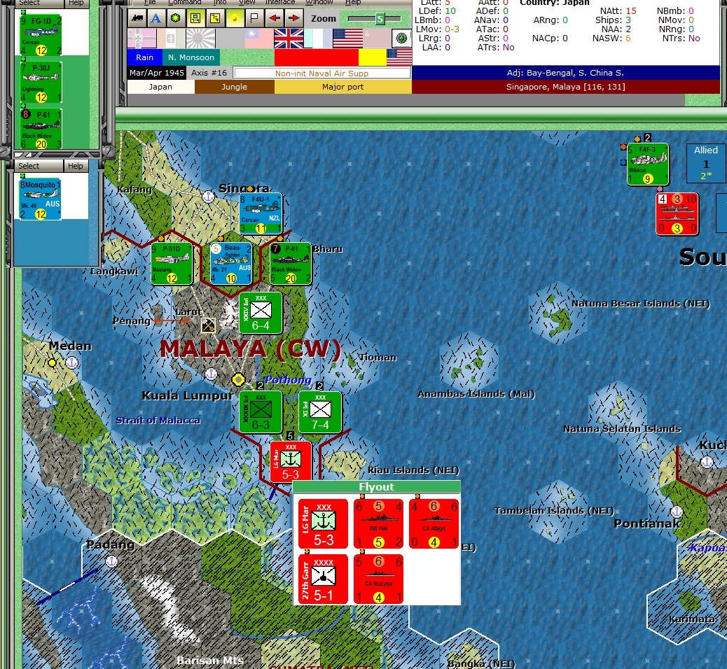This screenshot has width=727, height=669.
Task: Toggle the faded German flag
Action: point(142,38)
